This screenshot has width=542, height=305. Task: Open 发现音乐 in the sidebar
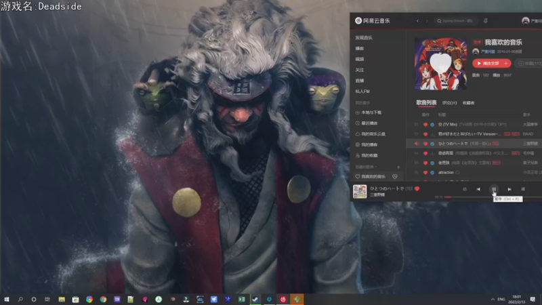pyautogui.click(x=364, y=38)
